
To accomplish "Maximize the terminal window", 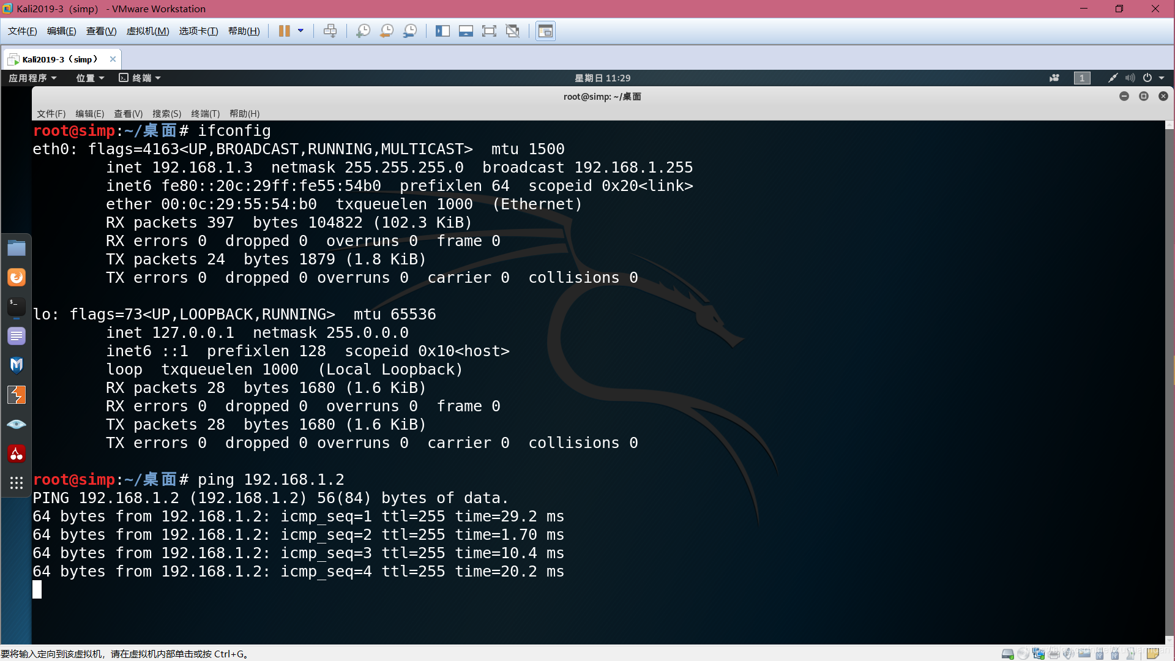I will [1144, 96].
